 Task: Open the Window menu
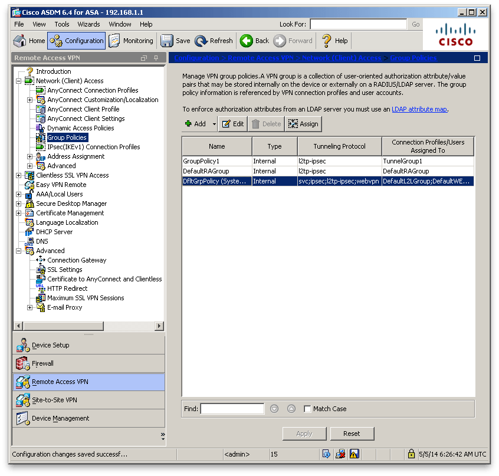120,24
